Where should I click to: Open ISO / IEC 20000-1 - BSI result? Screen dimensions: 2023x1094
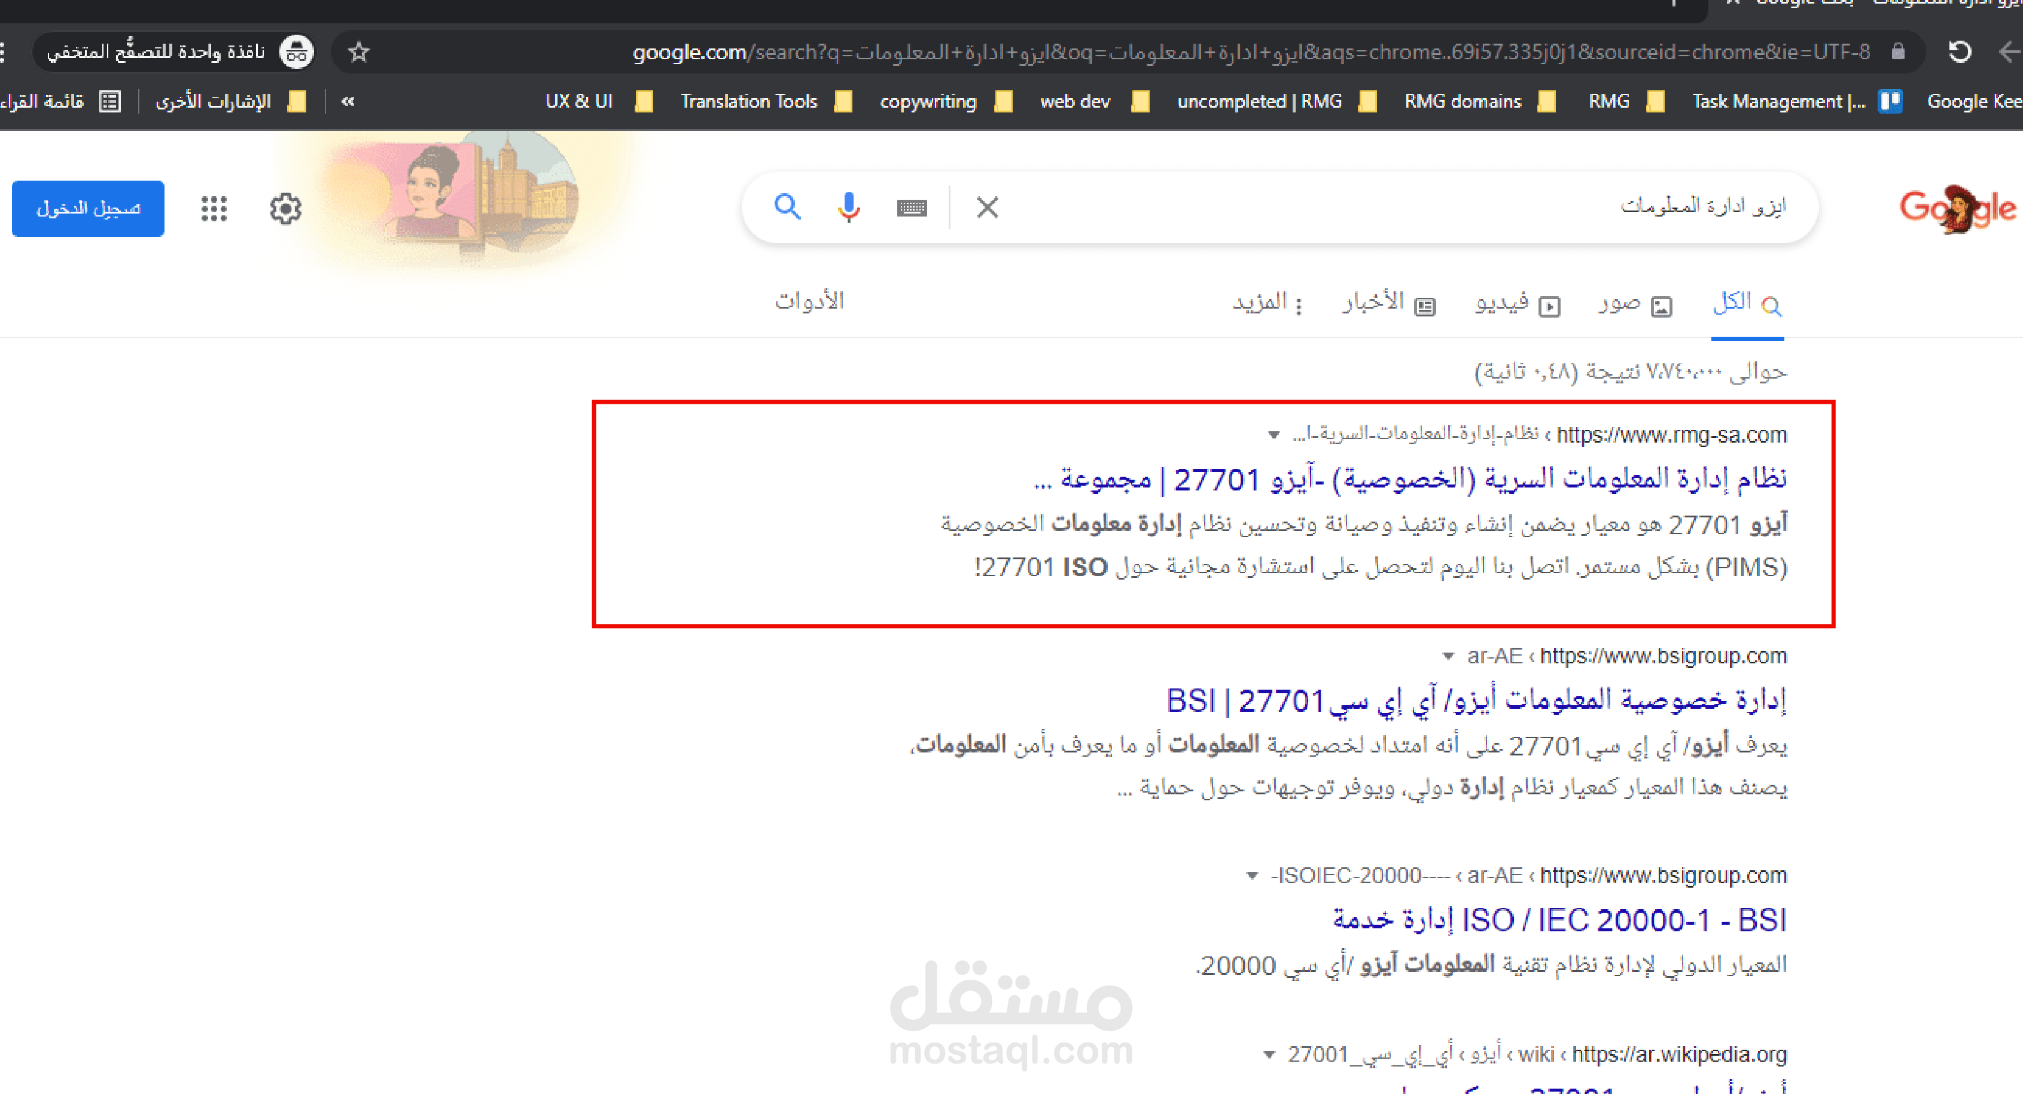click(x=1559, y=920)
